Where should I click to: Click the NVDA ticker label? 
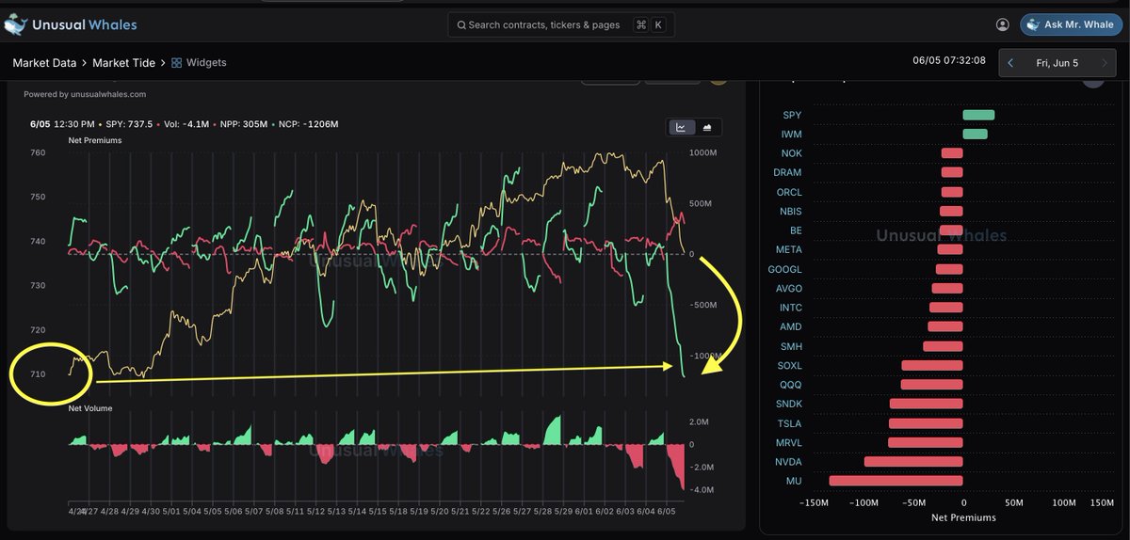tap(789, 462)
